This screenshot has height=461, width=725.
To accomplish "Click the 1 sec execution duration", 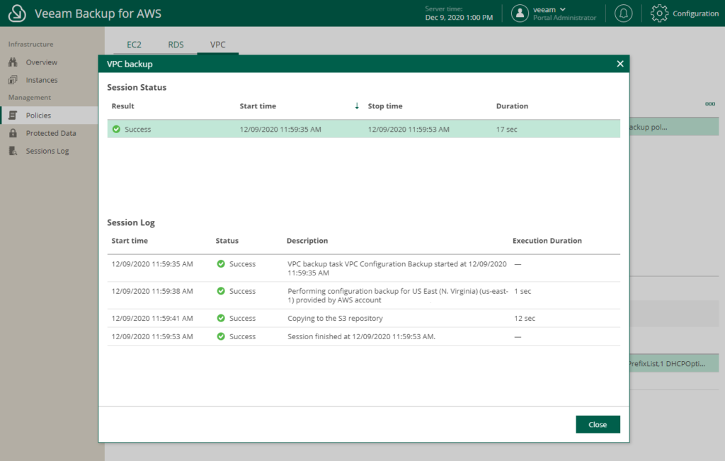I will [x=523, y=291].
